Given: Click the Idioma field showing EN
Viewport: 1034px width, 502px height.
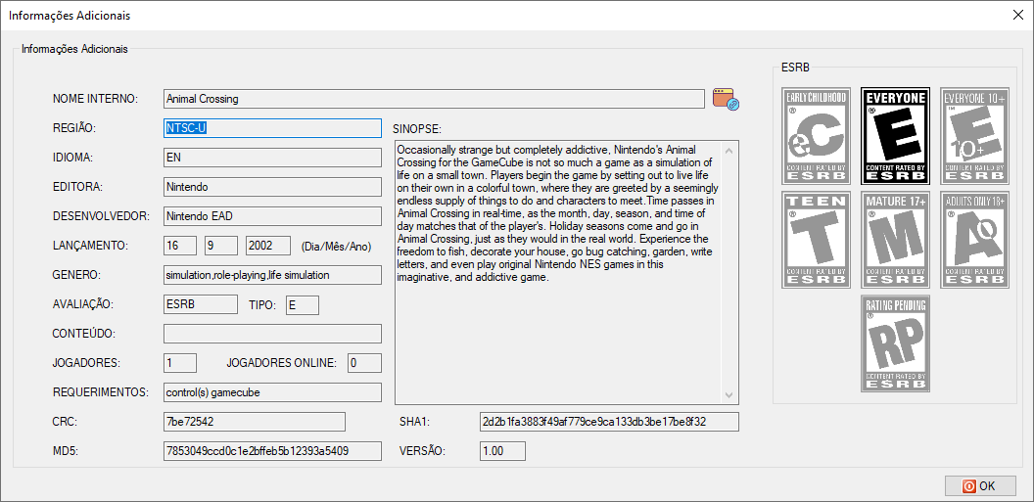Looking at the screenshot, I should click(x=272, y=158).
